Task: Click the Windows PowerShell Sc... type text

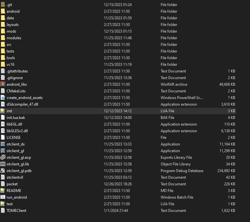Action: (x=182, y=98)
